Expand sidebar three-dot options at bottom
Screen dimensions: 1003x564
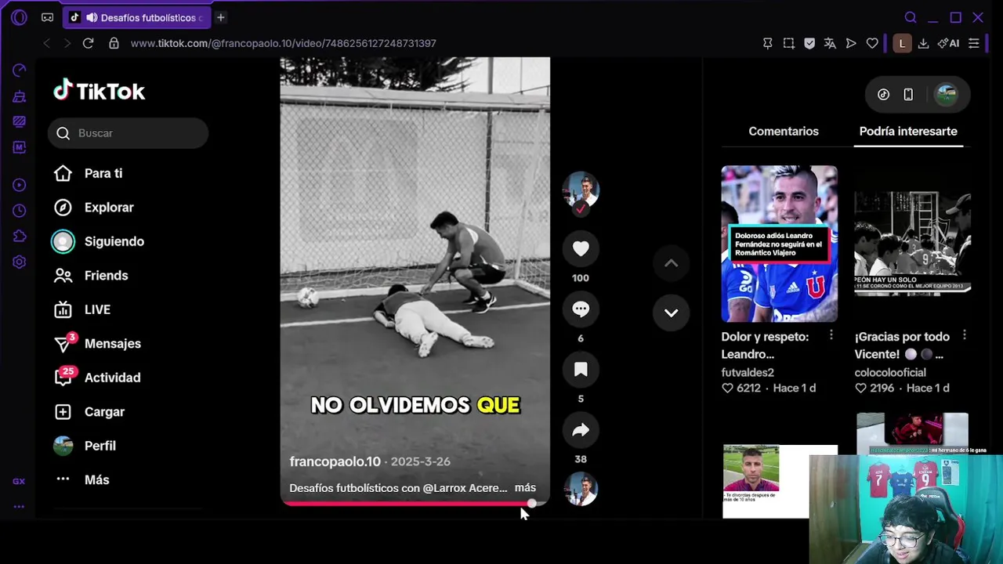coord(19,507)
